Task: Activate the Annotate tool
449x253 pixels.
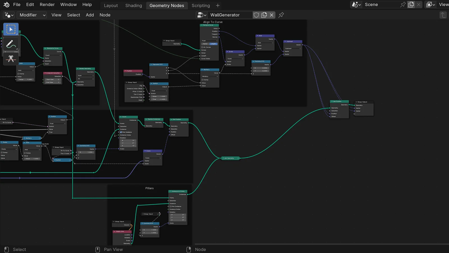Action: click(x=11, y=44)
